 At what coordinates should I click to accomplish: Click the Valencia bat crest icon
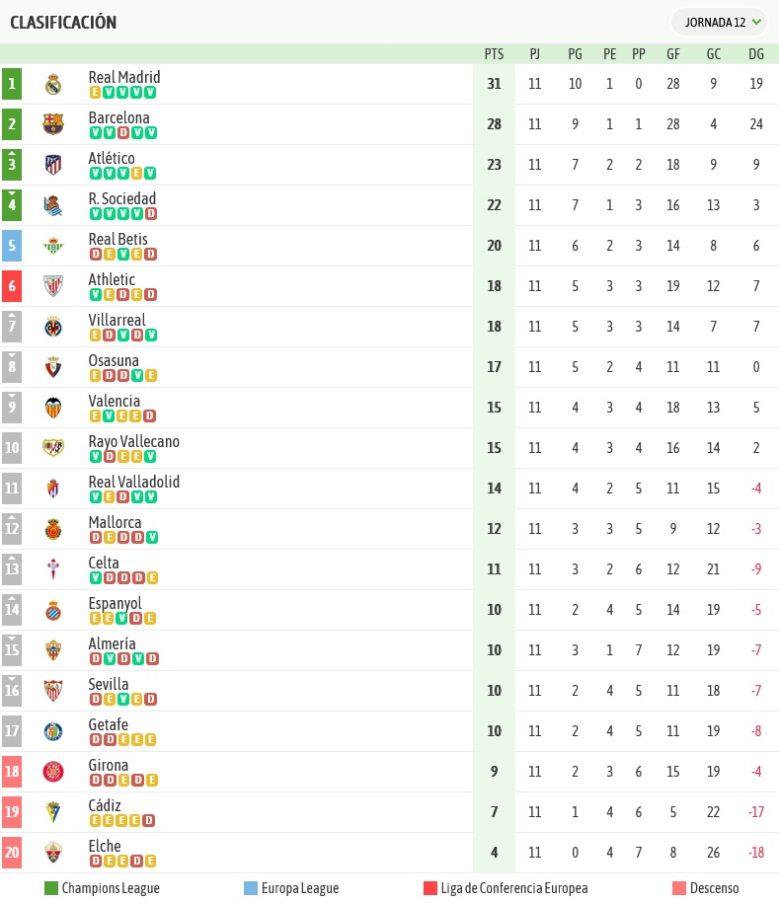(53, 408)
